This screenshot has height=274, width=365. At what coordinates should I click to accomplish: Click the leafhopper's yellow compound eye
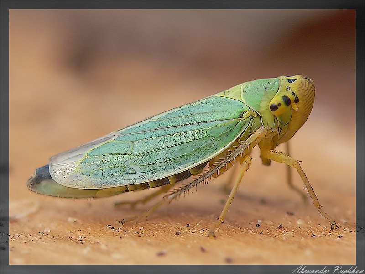point(280,103)
